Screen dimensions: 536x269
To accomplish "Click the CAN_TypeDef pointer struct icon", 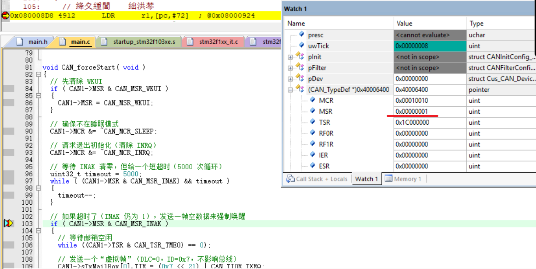I will coord(300,90).
